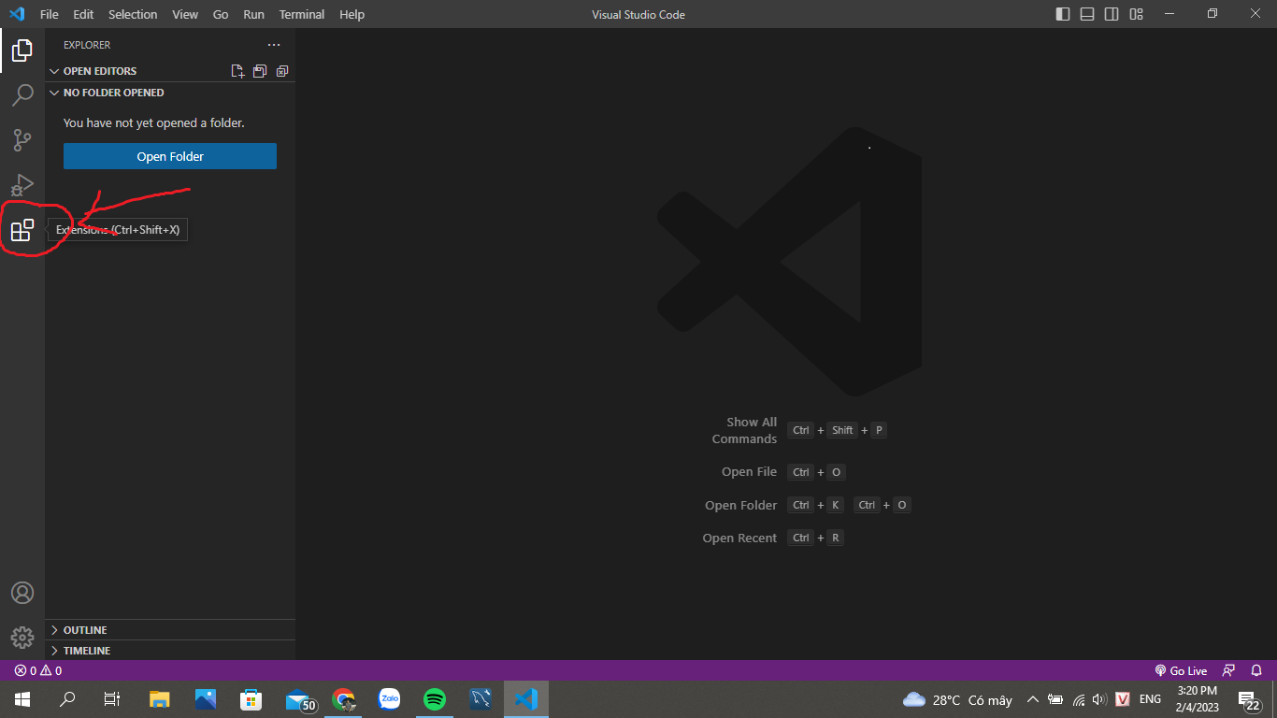
Task: Click the ENG language indicator
Action: point(1150,699)
